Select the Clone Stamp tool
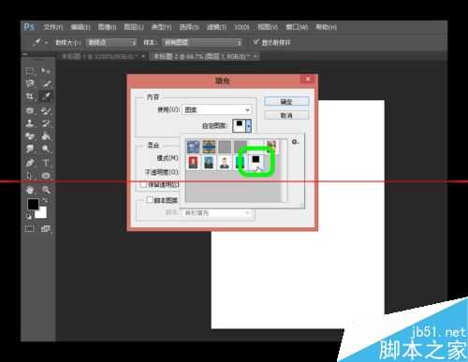 (x=30, y=123)
